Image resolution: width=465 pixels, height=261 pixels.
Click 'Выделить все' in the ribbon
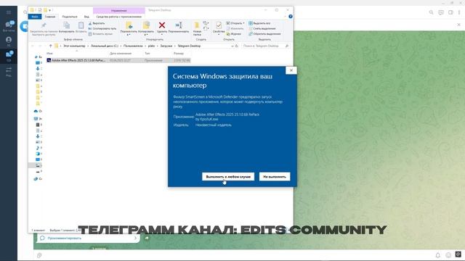coord(259,23)
